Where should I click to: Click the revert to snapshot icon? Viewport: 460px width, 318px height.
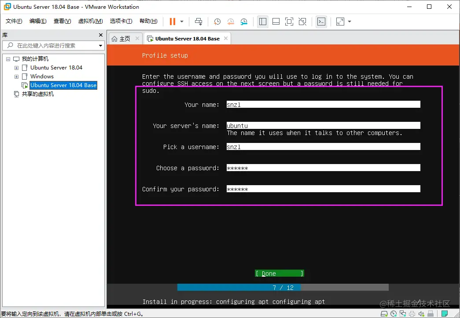(231, 22)
